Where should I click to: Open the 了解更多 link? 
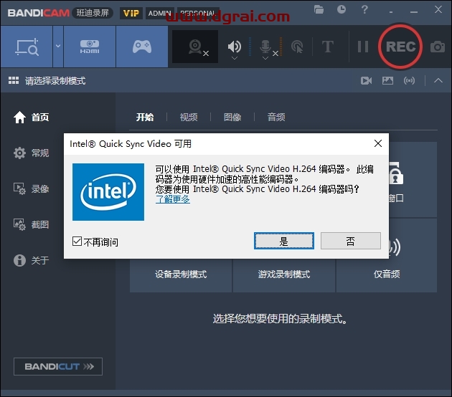173,199
